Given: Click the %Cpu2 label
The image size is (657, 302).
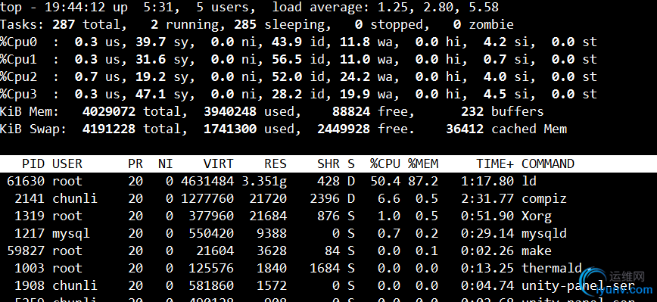Looking at the screenshot, I should (x=18, y=76).
